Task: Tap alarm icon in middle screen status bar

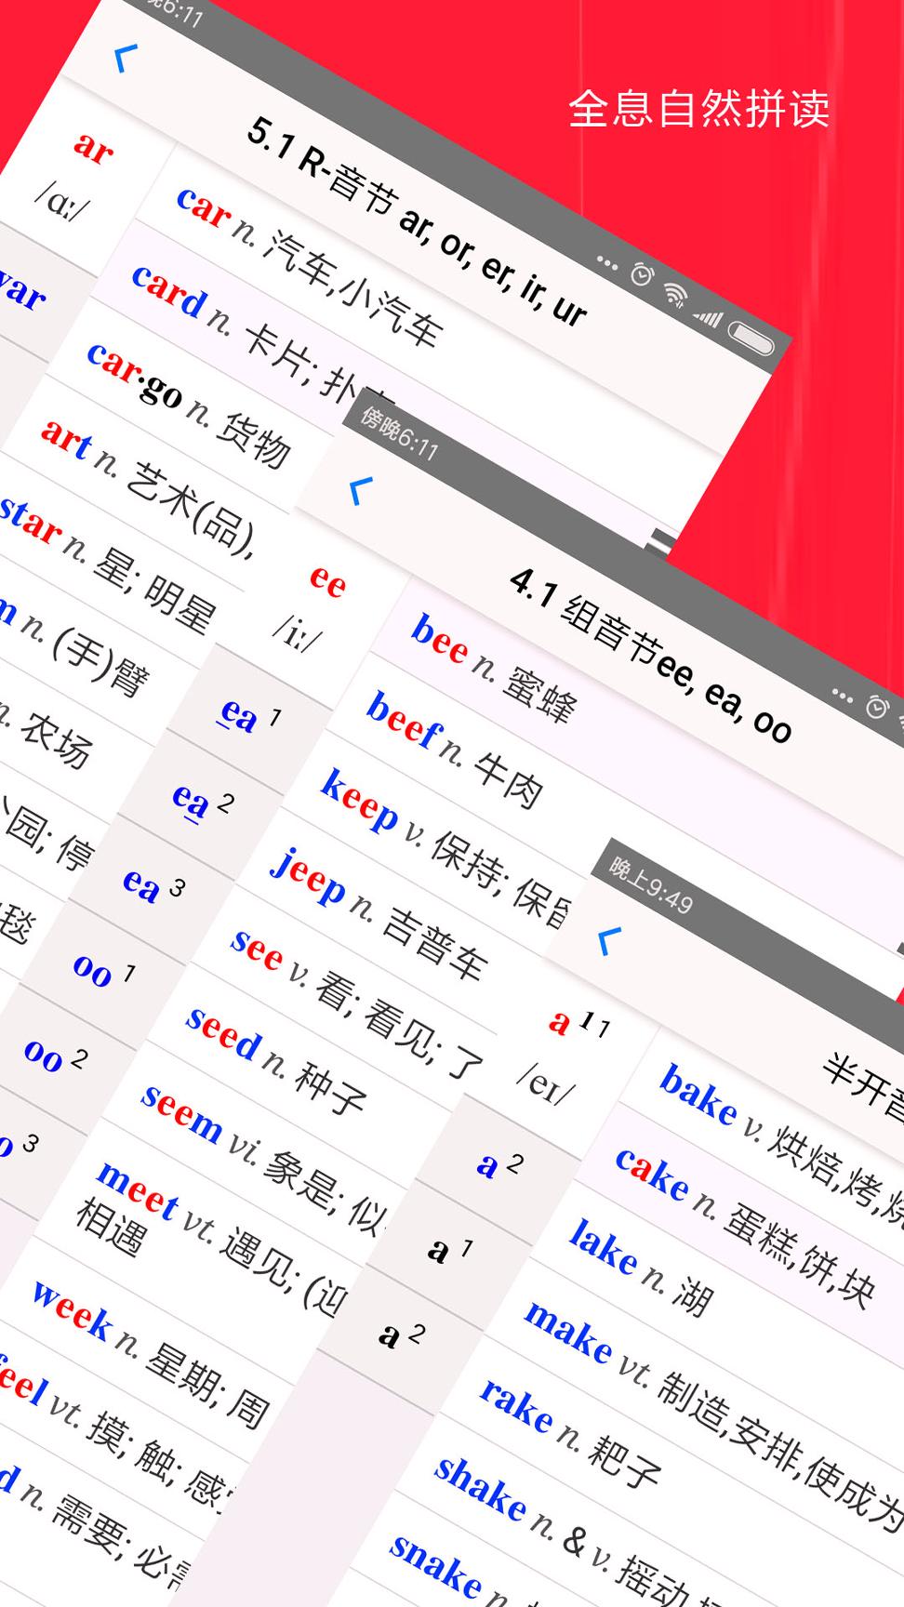Action: tap(877, 708)
